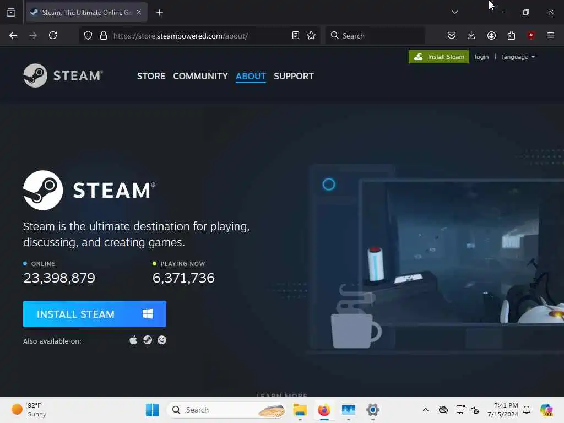Open the Settings gear taskbar icon

[373, 410]
